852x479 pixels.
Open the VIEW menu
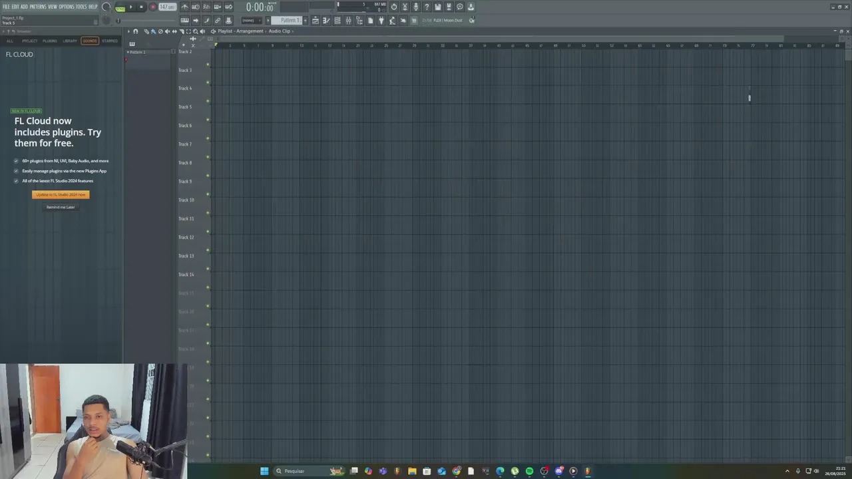[x=53, y=7]
